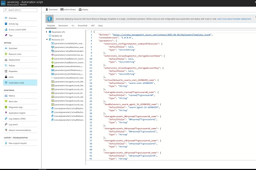
Task: Click the Alert rules icon
Action: click(6, 102)
